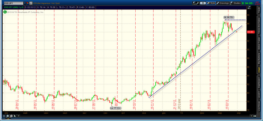
Task: Click the Hi: 96.70 price label
Action: tap(229, 17)
